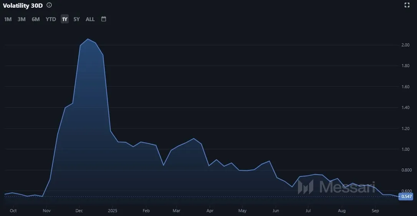Image resolution: width=417 pixels, height=216 pixels.
Task: Click the active 1Y range button
Action: click(65, 19)
